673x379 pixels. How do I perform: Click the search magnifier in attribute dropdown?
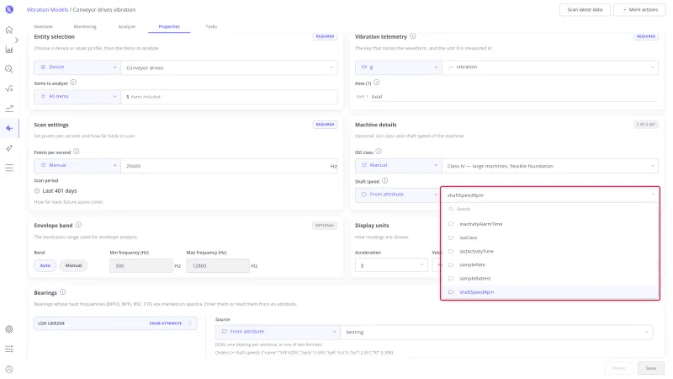click(451, 209)
